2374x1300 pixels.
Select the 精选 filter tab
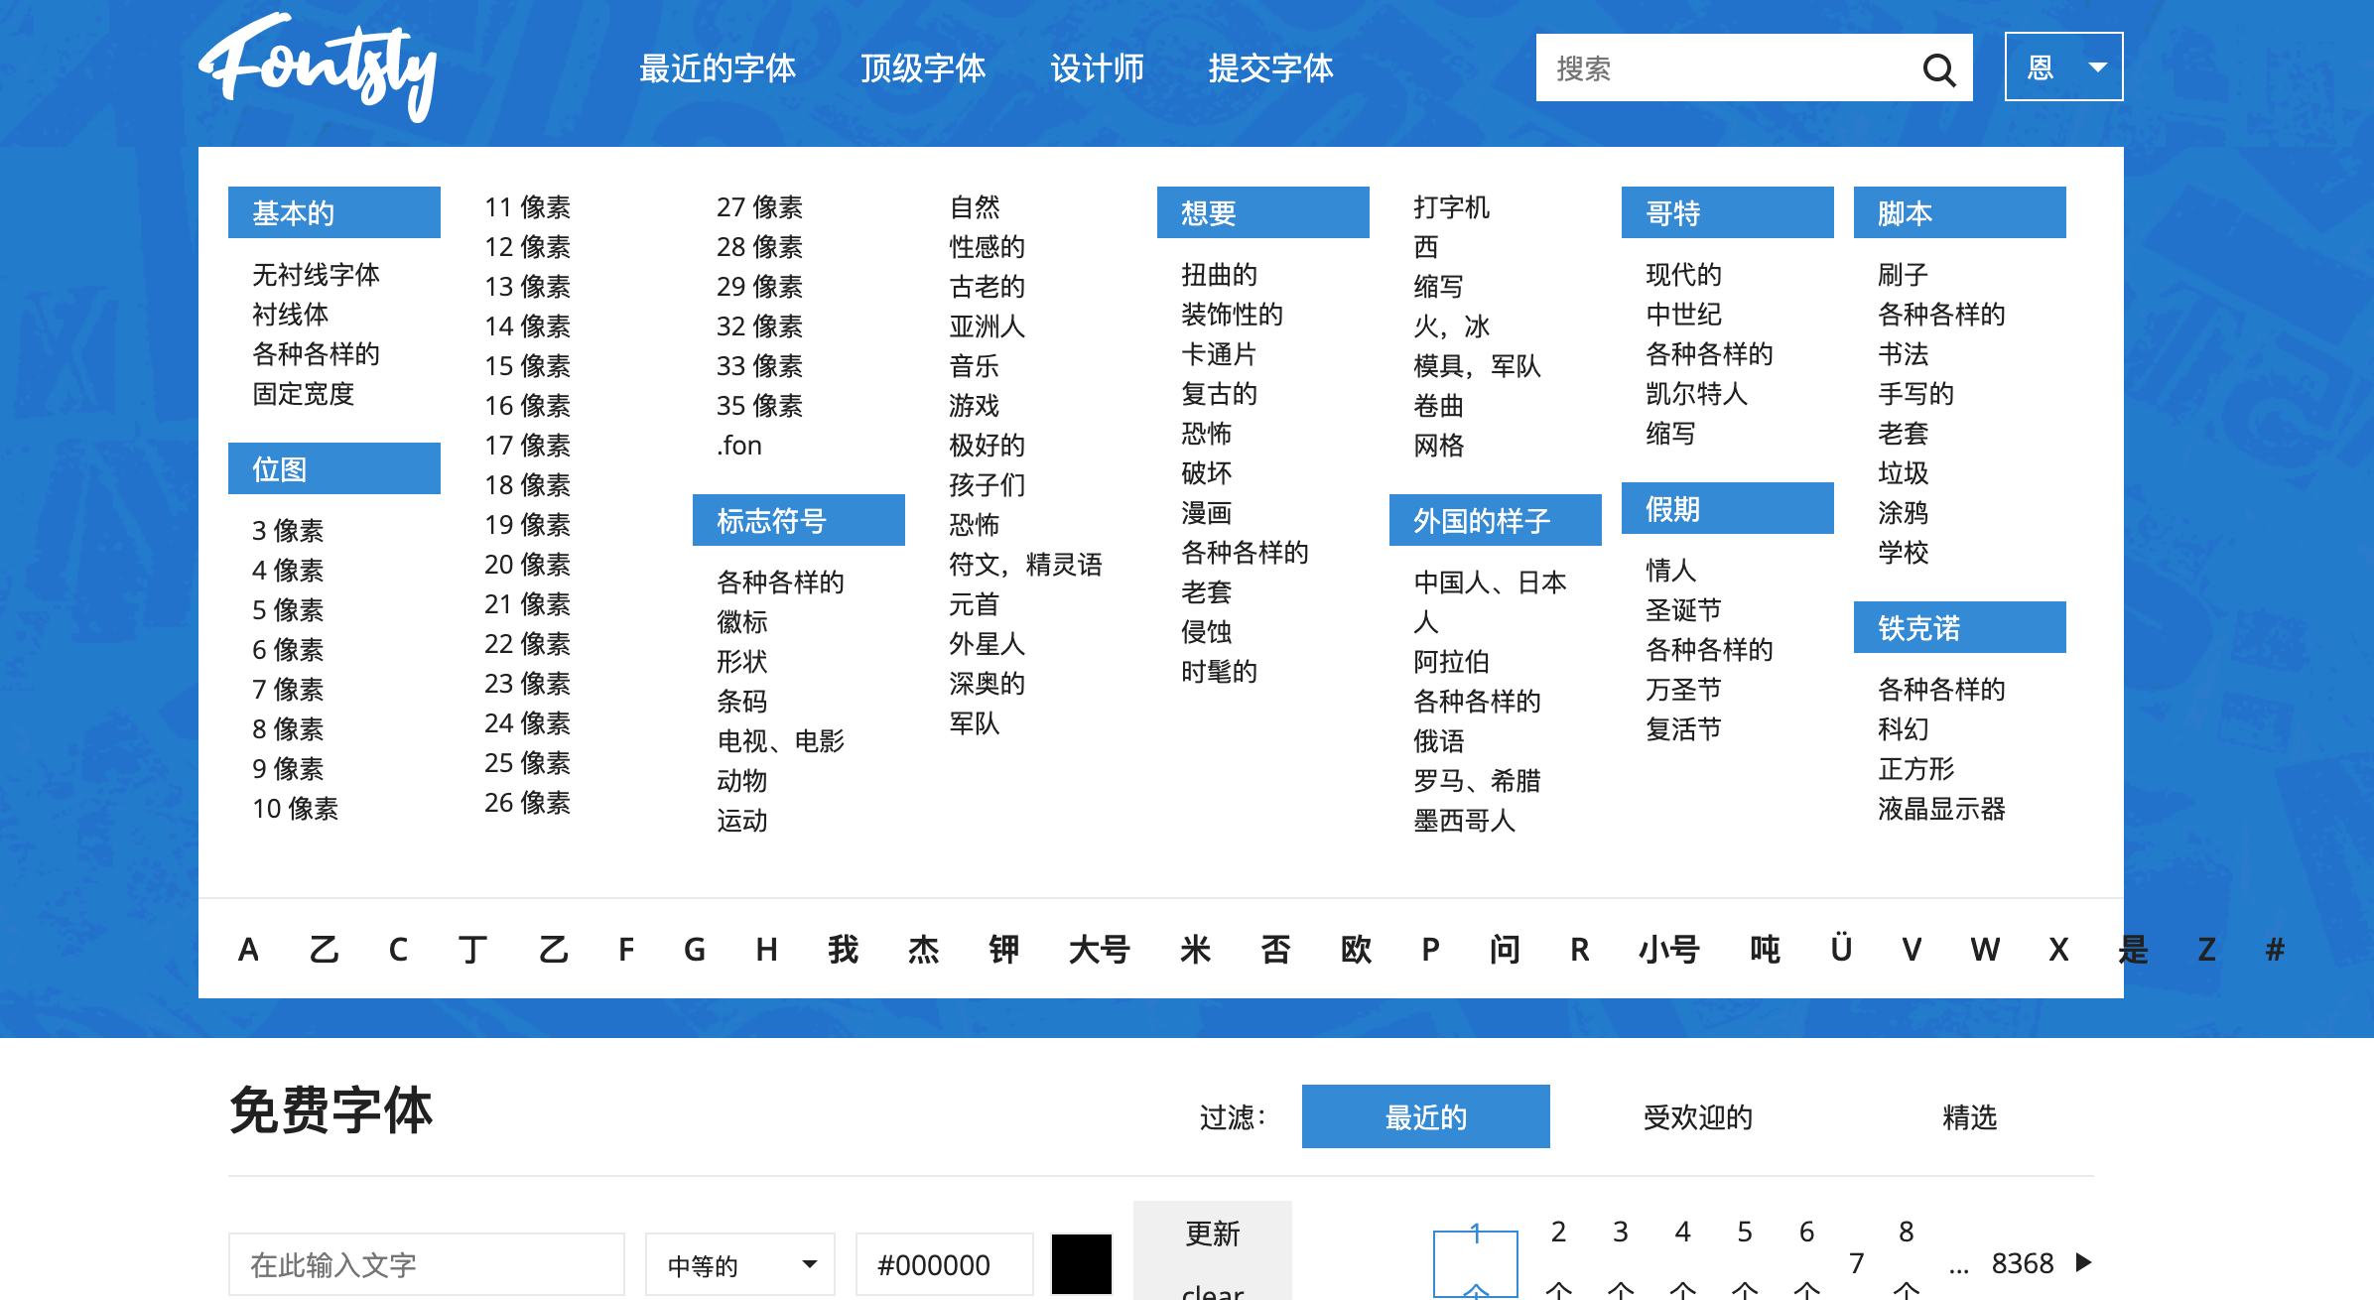coord(1969,1116)
